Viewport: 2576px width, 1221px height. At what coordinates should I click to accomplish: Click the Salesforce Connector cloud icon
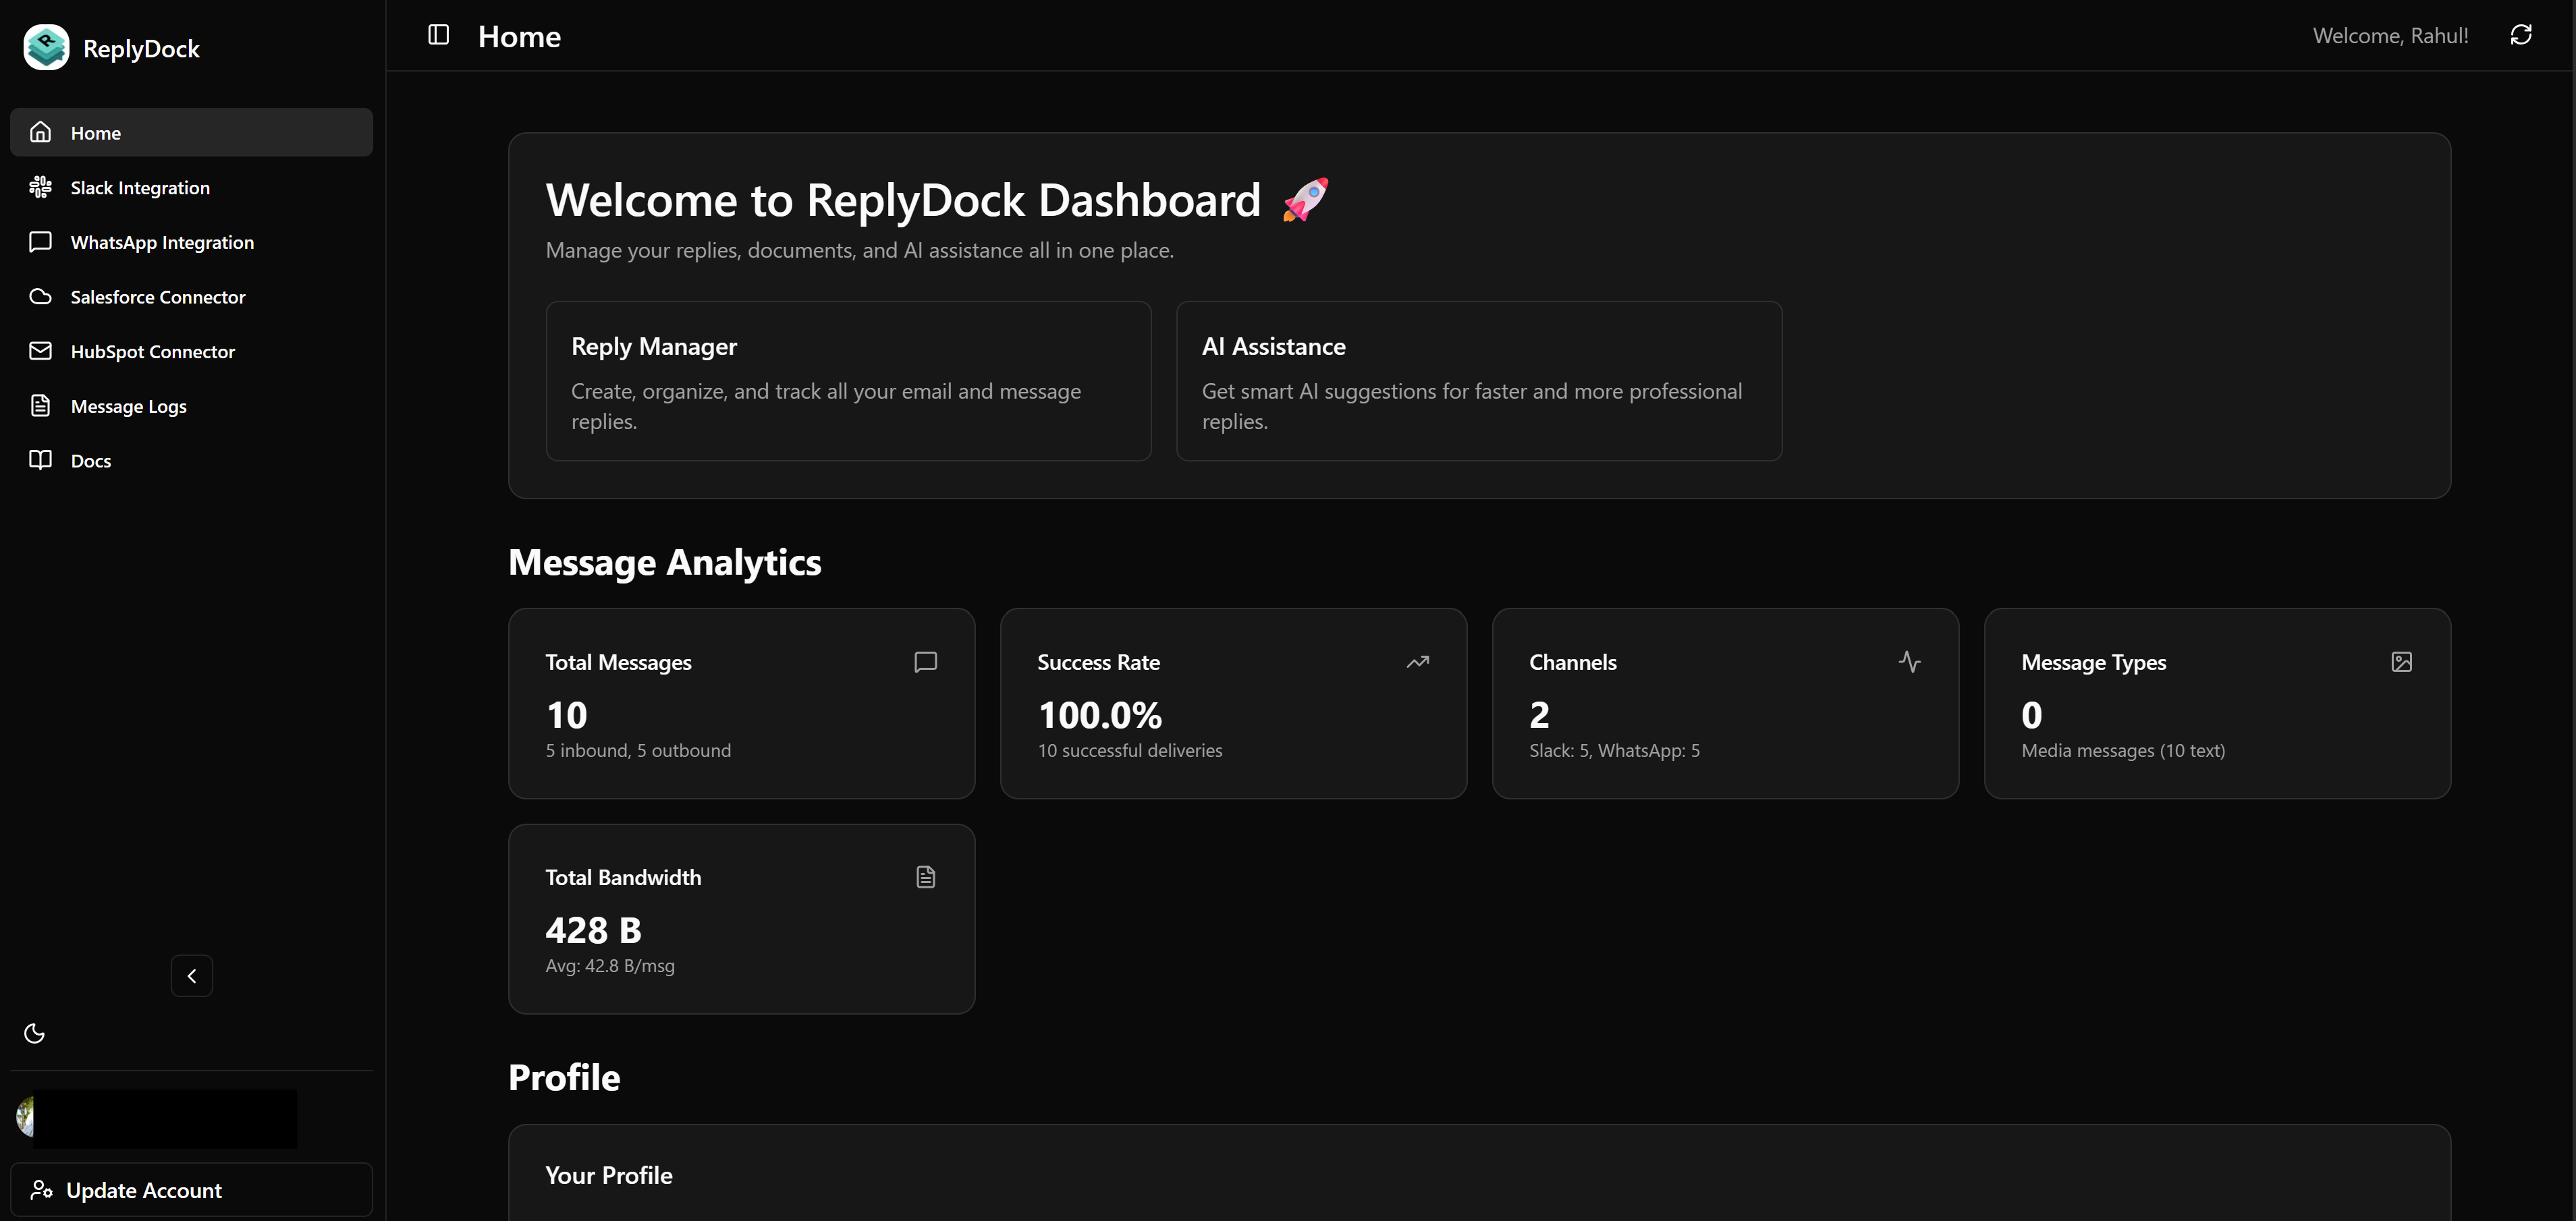pyautogui.click(x=40, y=297)
